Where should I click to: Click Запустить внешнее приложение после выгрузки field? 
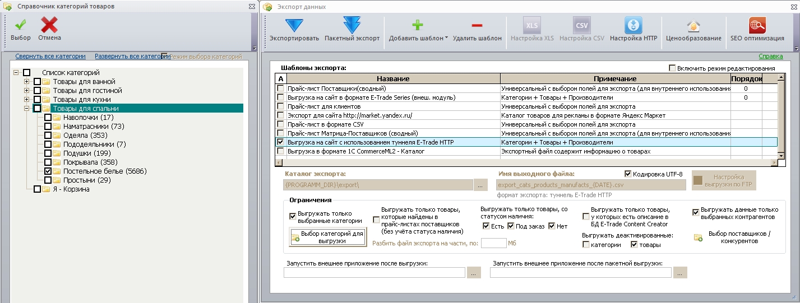[374, 273]
